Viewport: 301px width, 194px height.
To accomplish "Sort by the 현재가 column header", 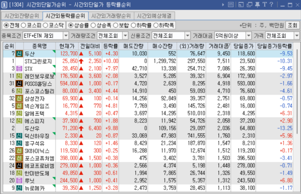I will 67,46.
